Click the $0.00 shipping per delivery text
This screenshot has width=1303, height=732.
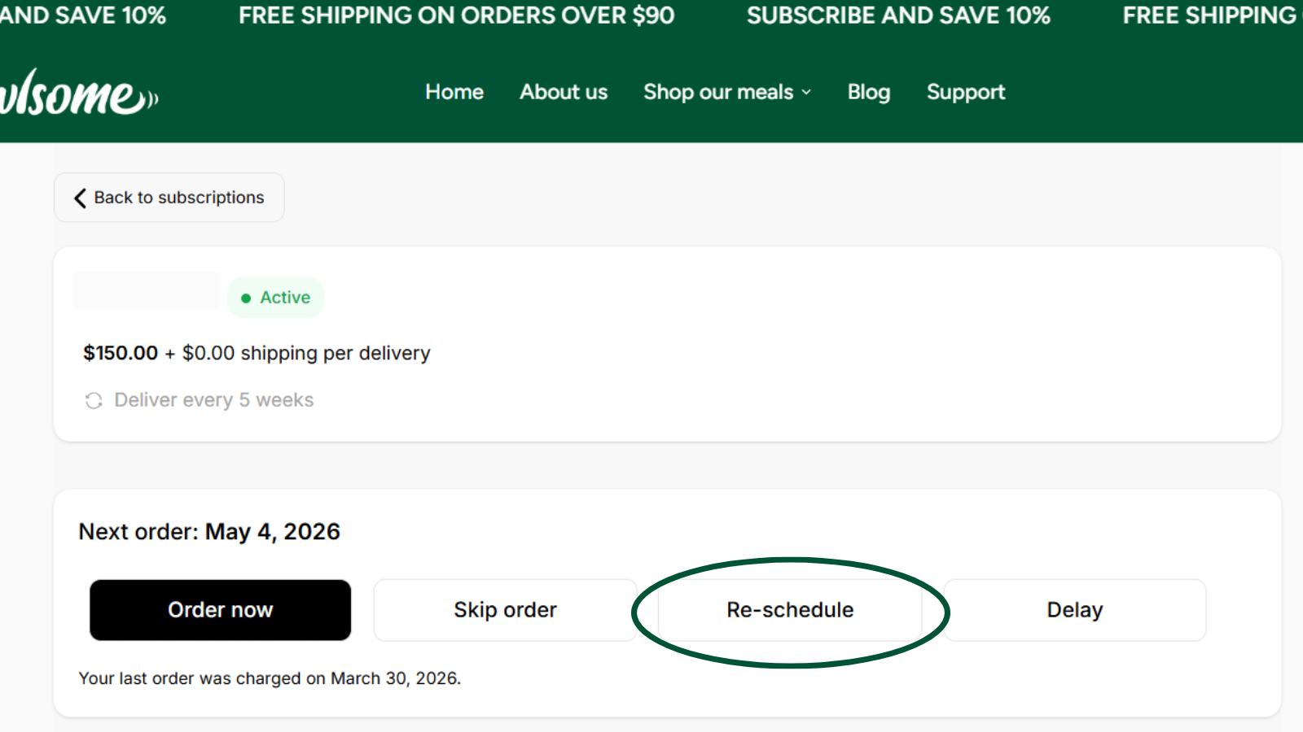click(x=306, y=353)
